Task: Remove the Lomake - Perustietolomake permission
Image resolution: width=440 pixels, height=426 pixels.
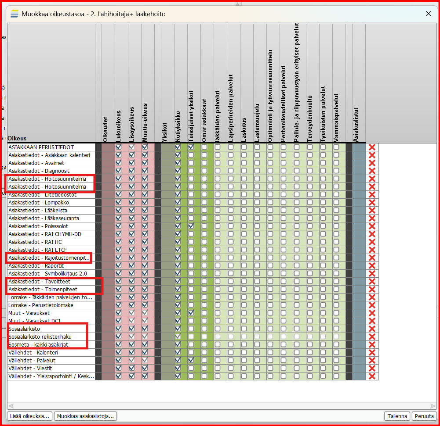Action: [372, 305]
